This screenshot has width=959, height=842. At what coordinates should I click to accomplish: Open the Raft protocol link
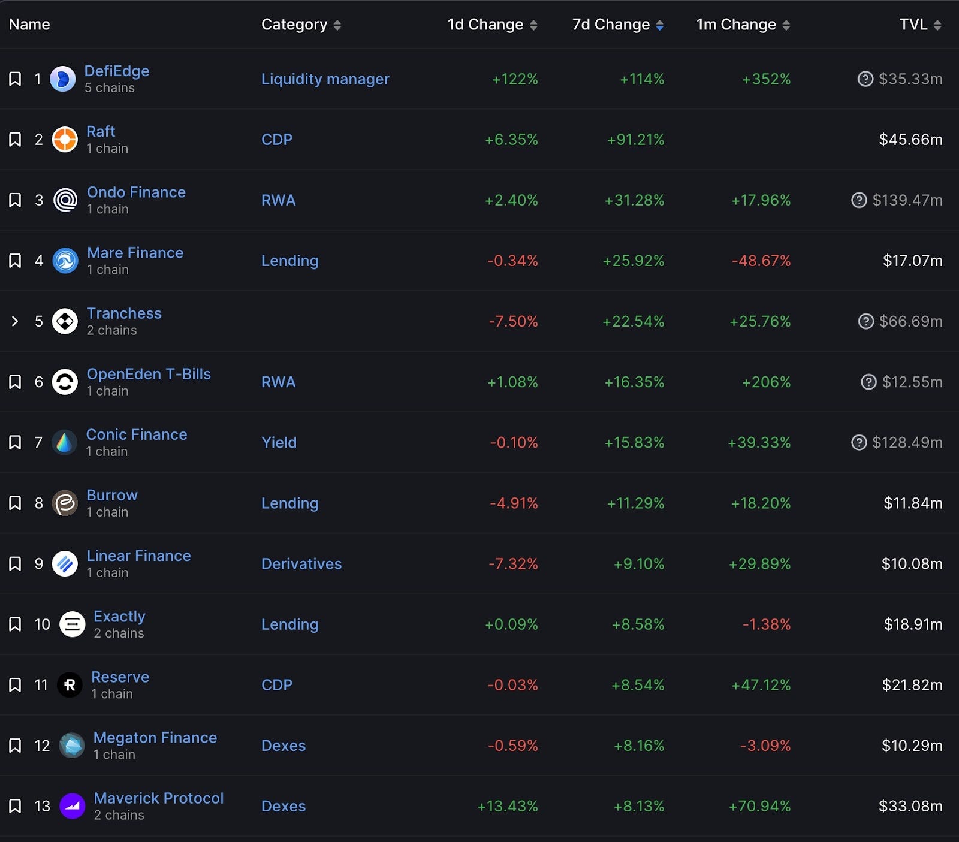coord(101,131)
